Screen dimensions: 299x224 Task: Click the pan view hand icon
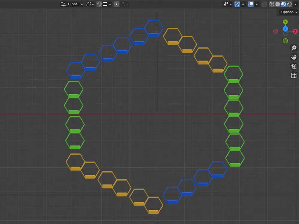294,57
